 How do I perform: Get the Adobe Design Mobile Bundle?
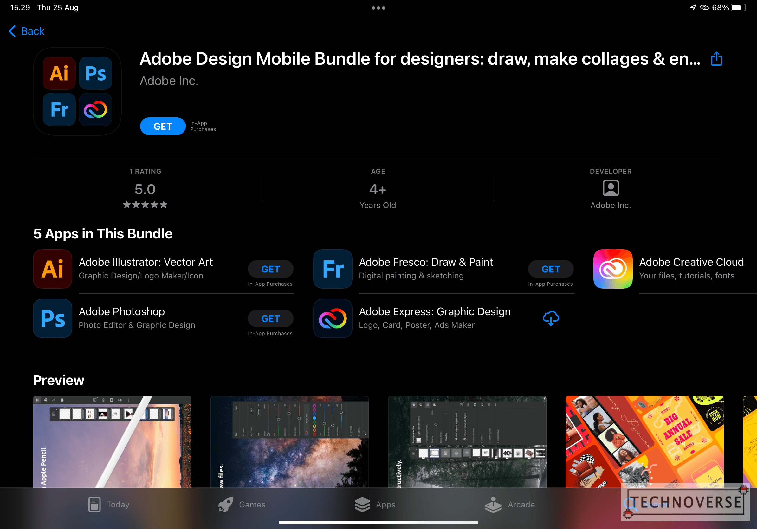[x=163, y=126]
